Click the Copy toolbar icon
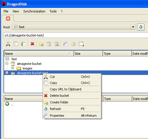Image resolution: width=148 pixels, height=139 pixels. pos(16,44)
